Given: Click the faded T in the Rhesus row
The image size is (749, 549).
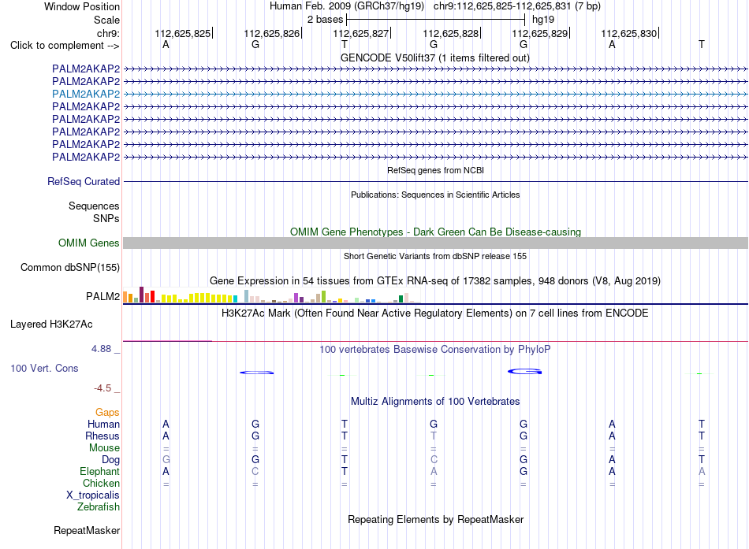Looking at the screenshot, I should tap(434, 436).
